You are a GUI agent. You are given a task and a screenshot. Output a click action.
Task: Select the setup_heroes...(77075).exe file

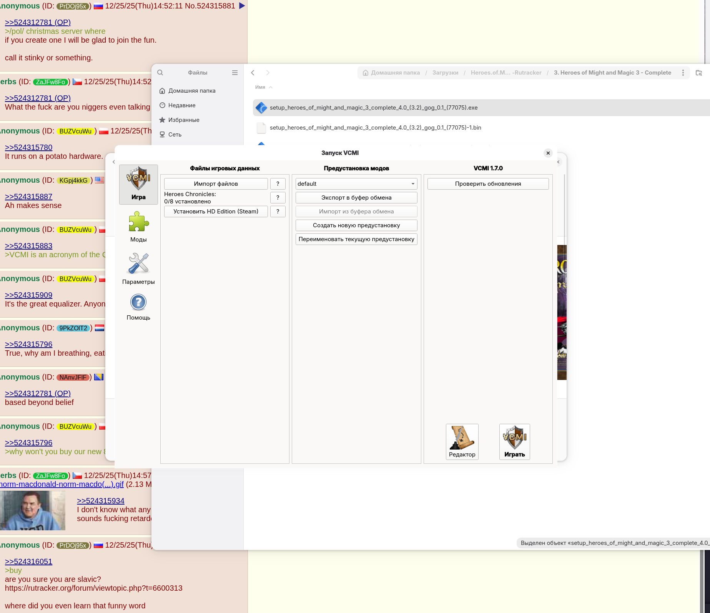(x=481, y=108)
